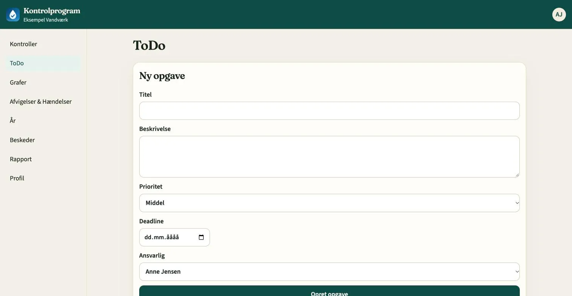572x296 pixels.
Task: Open the Ansvarlig dropdown showing Anne Jensen
Action: tap(329, 272)
